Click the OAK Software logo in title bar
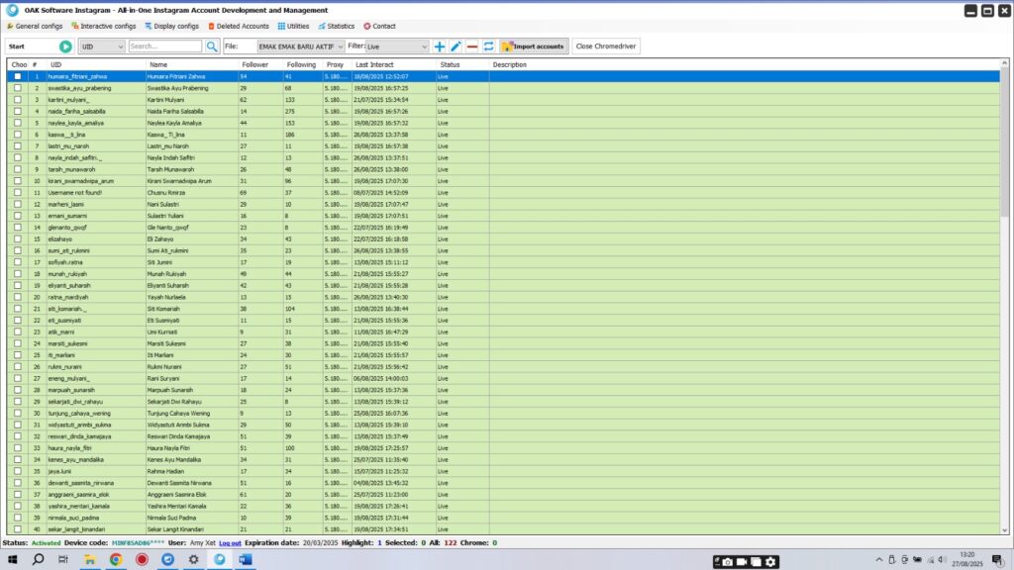1014x570 pixels. click(x=12, y=10)
